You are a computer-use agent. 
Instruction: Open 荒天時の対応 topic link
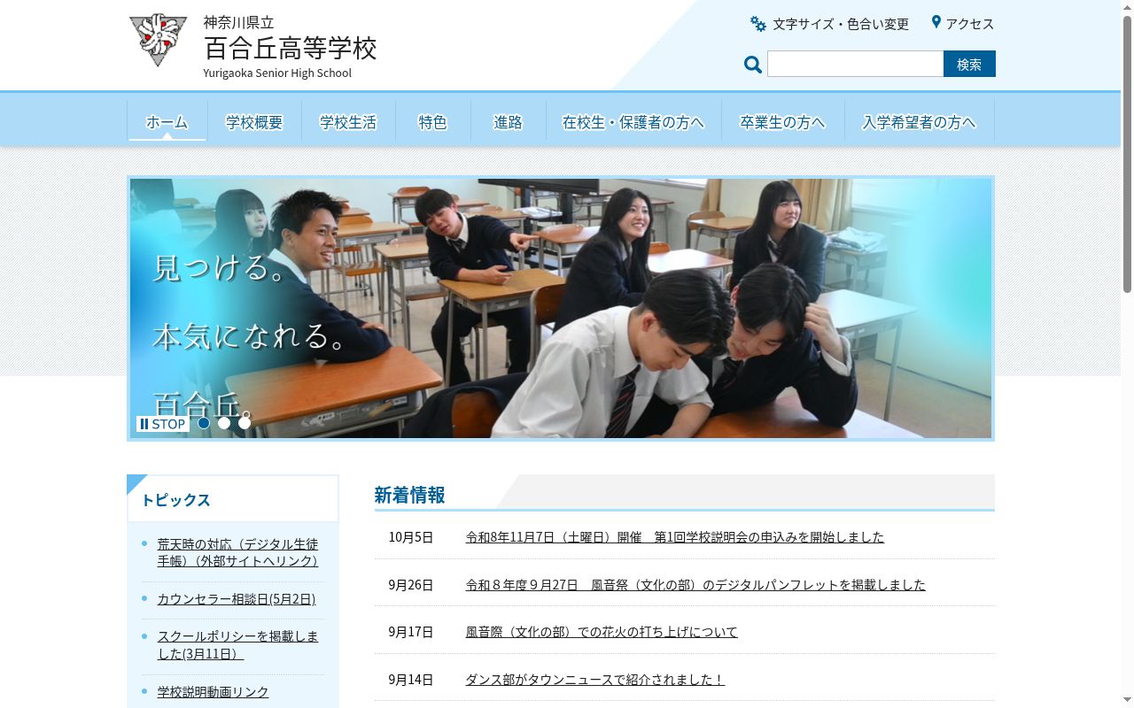click(x=237, y=552)
